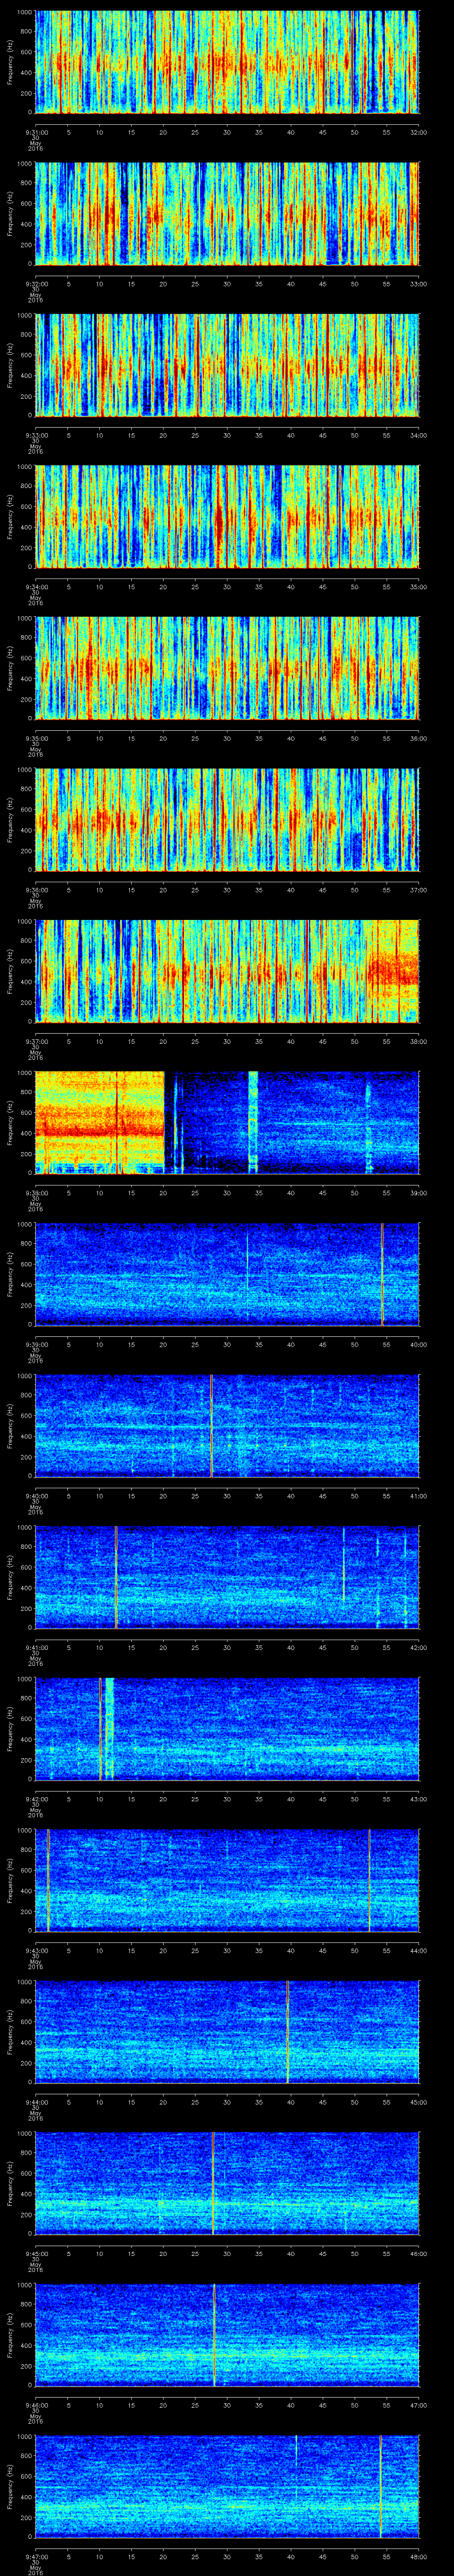Click the 48:00 end time label

418,2556
